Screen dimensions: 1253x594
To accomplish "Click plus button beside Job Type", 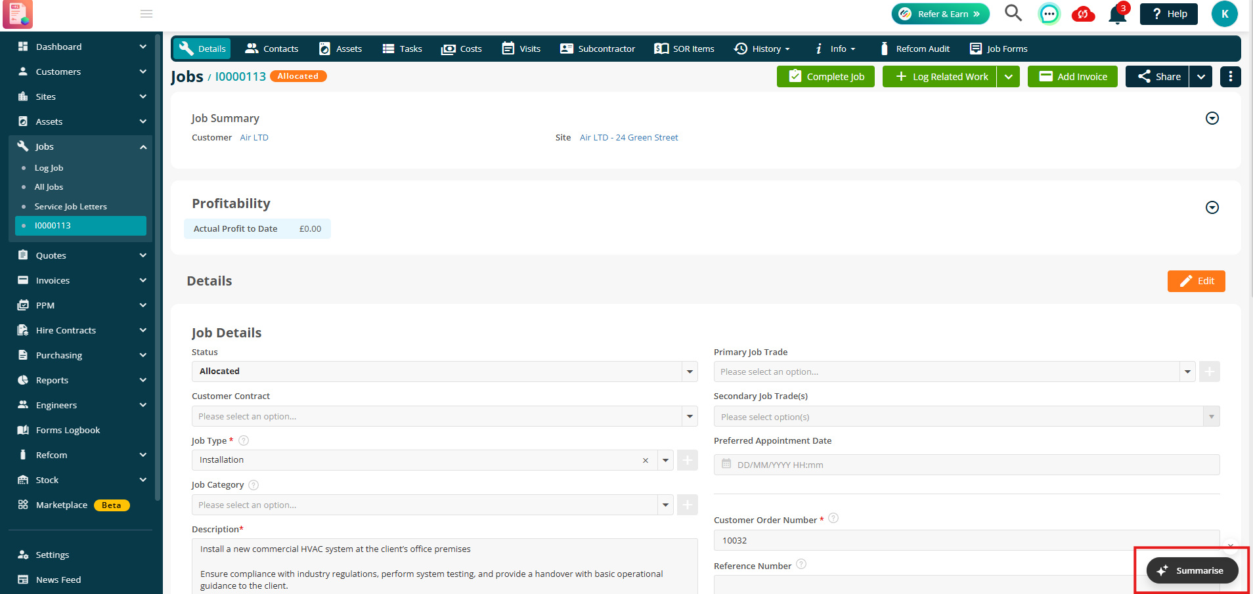I will pos(688,460).
